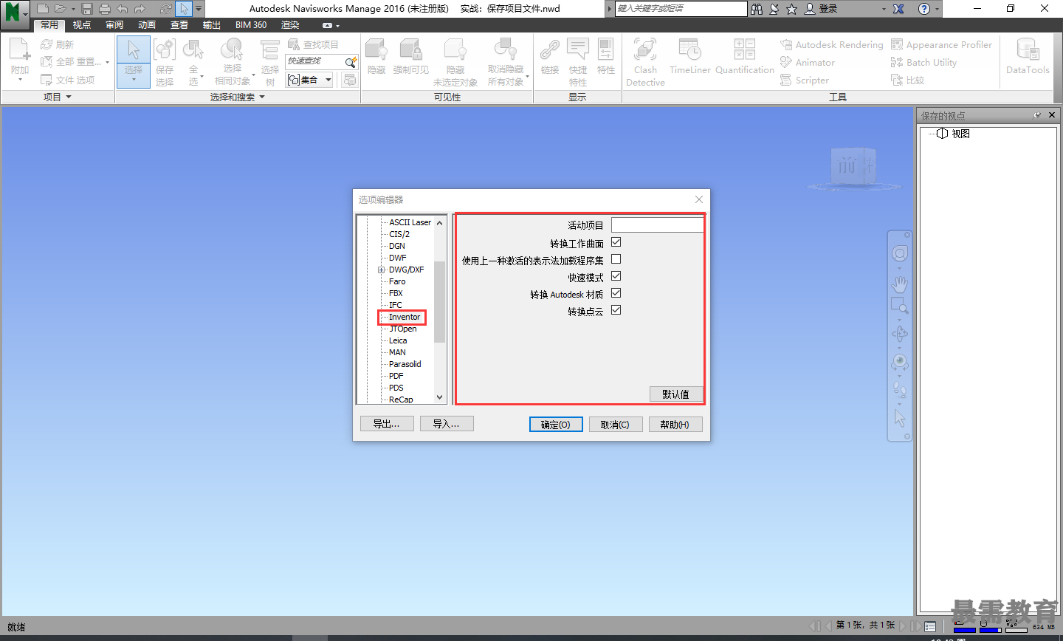
Task: Switch to the 常用 ribbon tab
Action: 49,25
